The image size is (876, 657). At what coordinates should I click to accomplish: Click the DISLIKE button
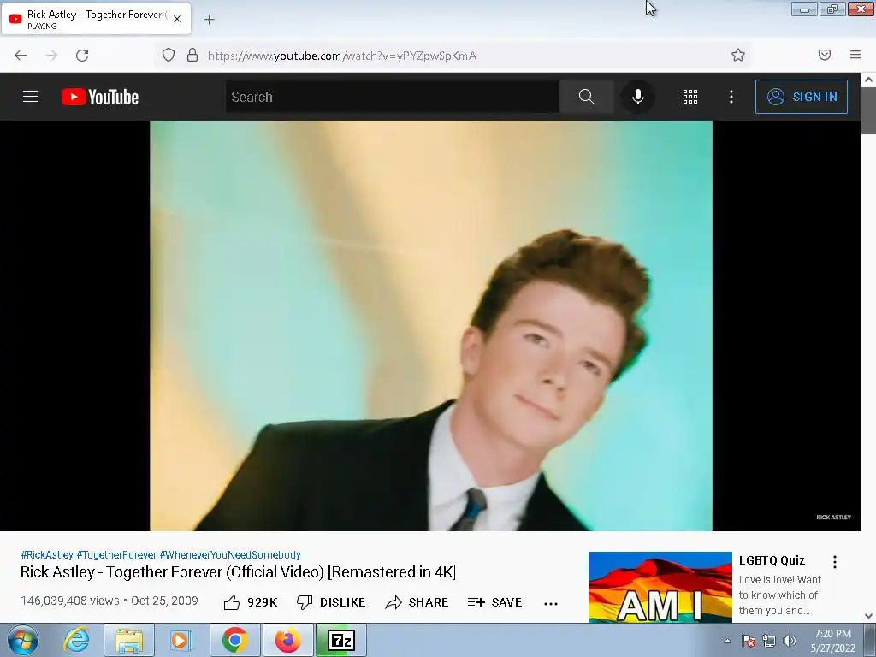click(331, 602)
